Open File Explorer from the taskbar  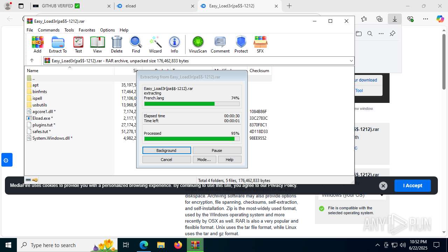pyautogui.click(x=161, y=245)
